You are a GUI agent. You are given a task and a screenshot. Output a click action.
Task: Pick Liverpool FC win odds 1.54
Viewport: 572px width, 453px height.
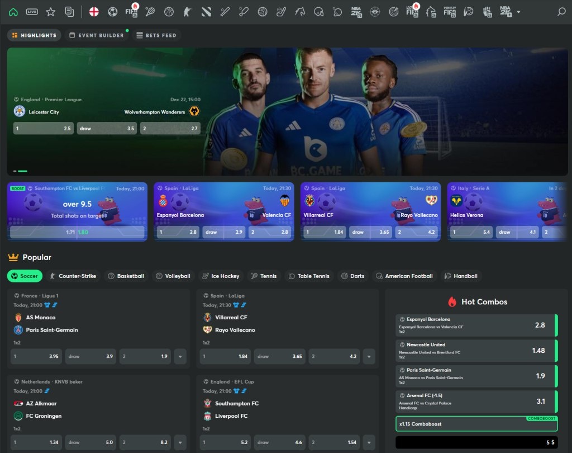334,442
